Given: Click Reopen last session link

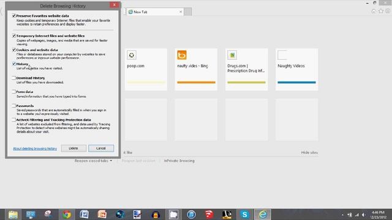Looking at the screenshot, I should (138, 161).
